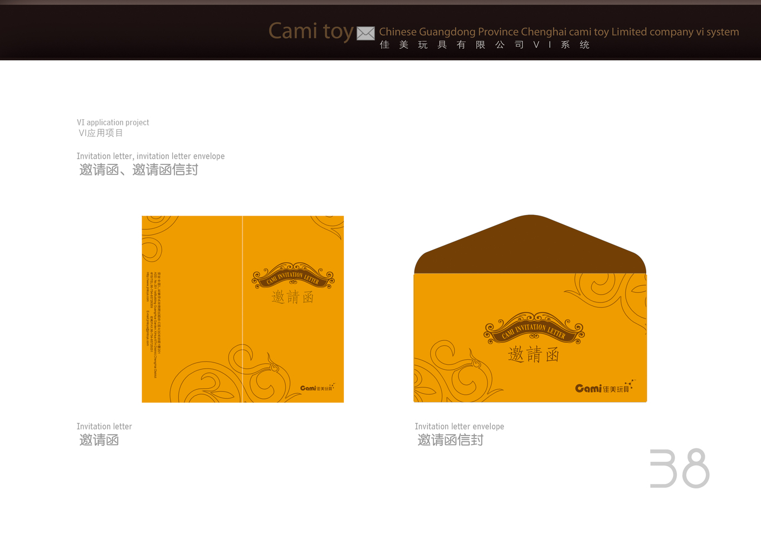Click the "邀请函" caption under the card
The height and width of the screenshot is (538, 761).
(x=99, y=440)
